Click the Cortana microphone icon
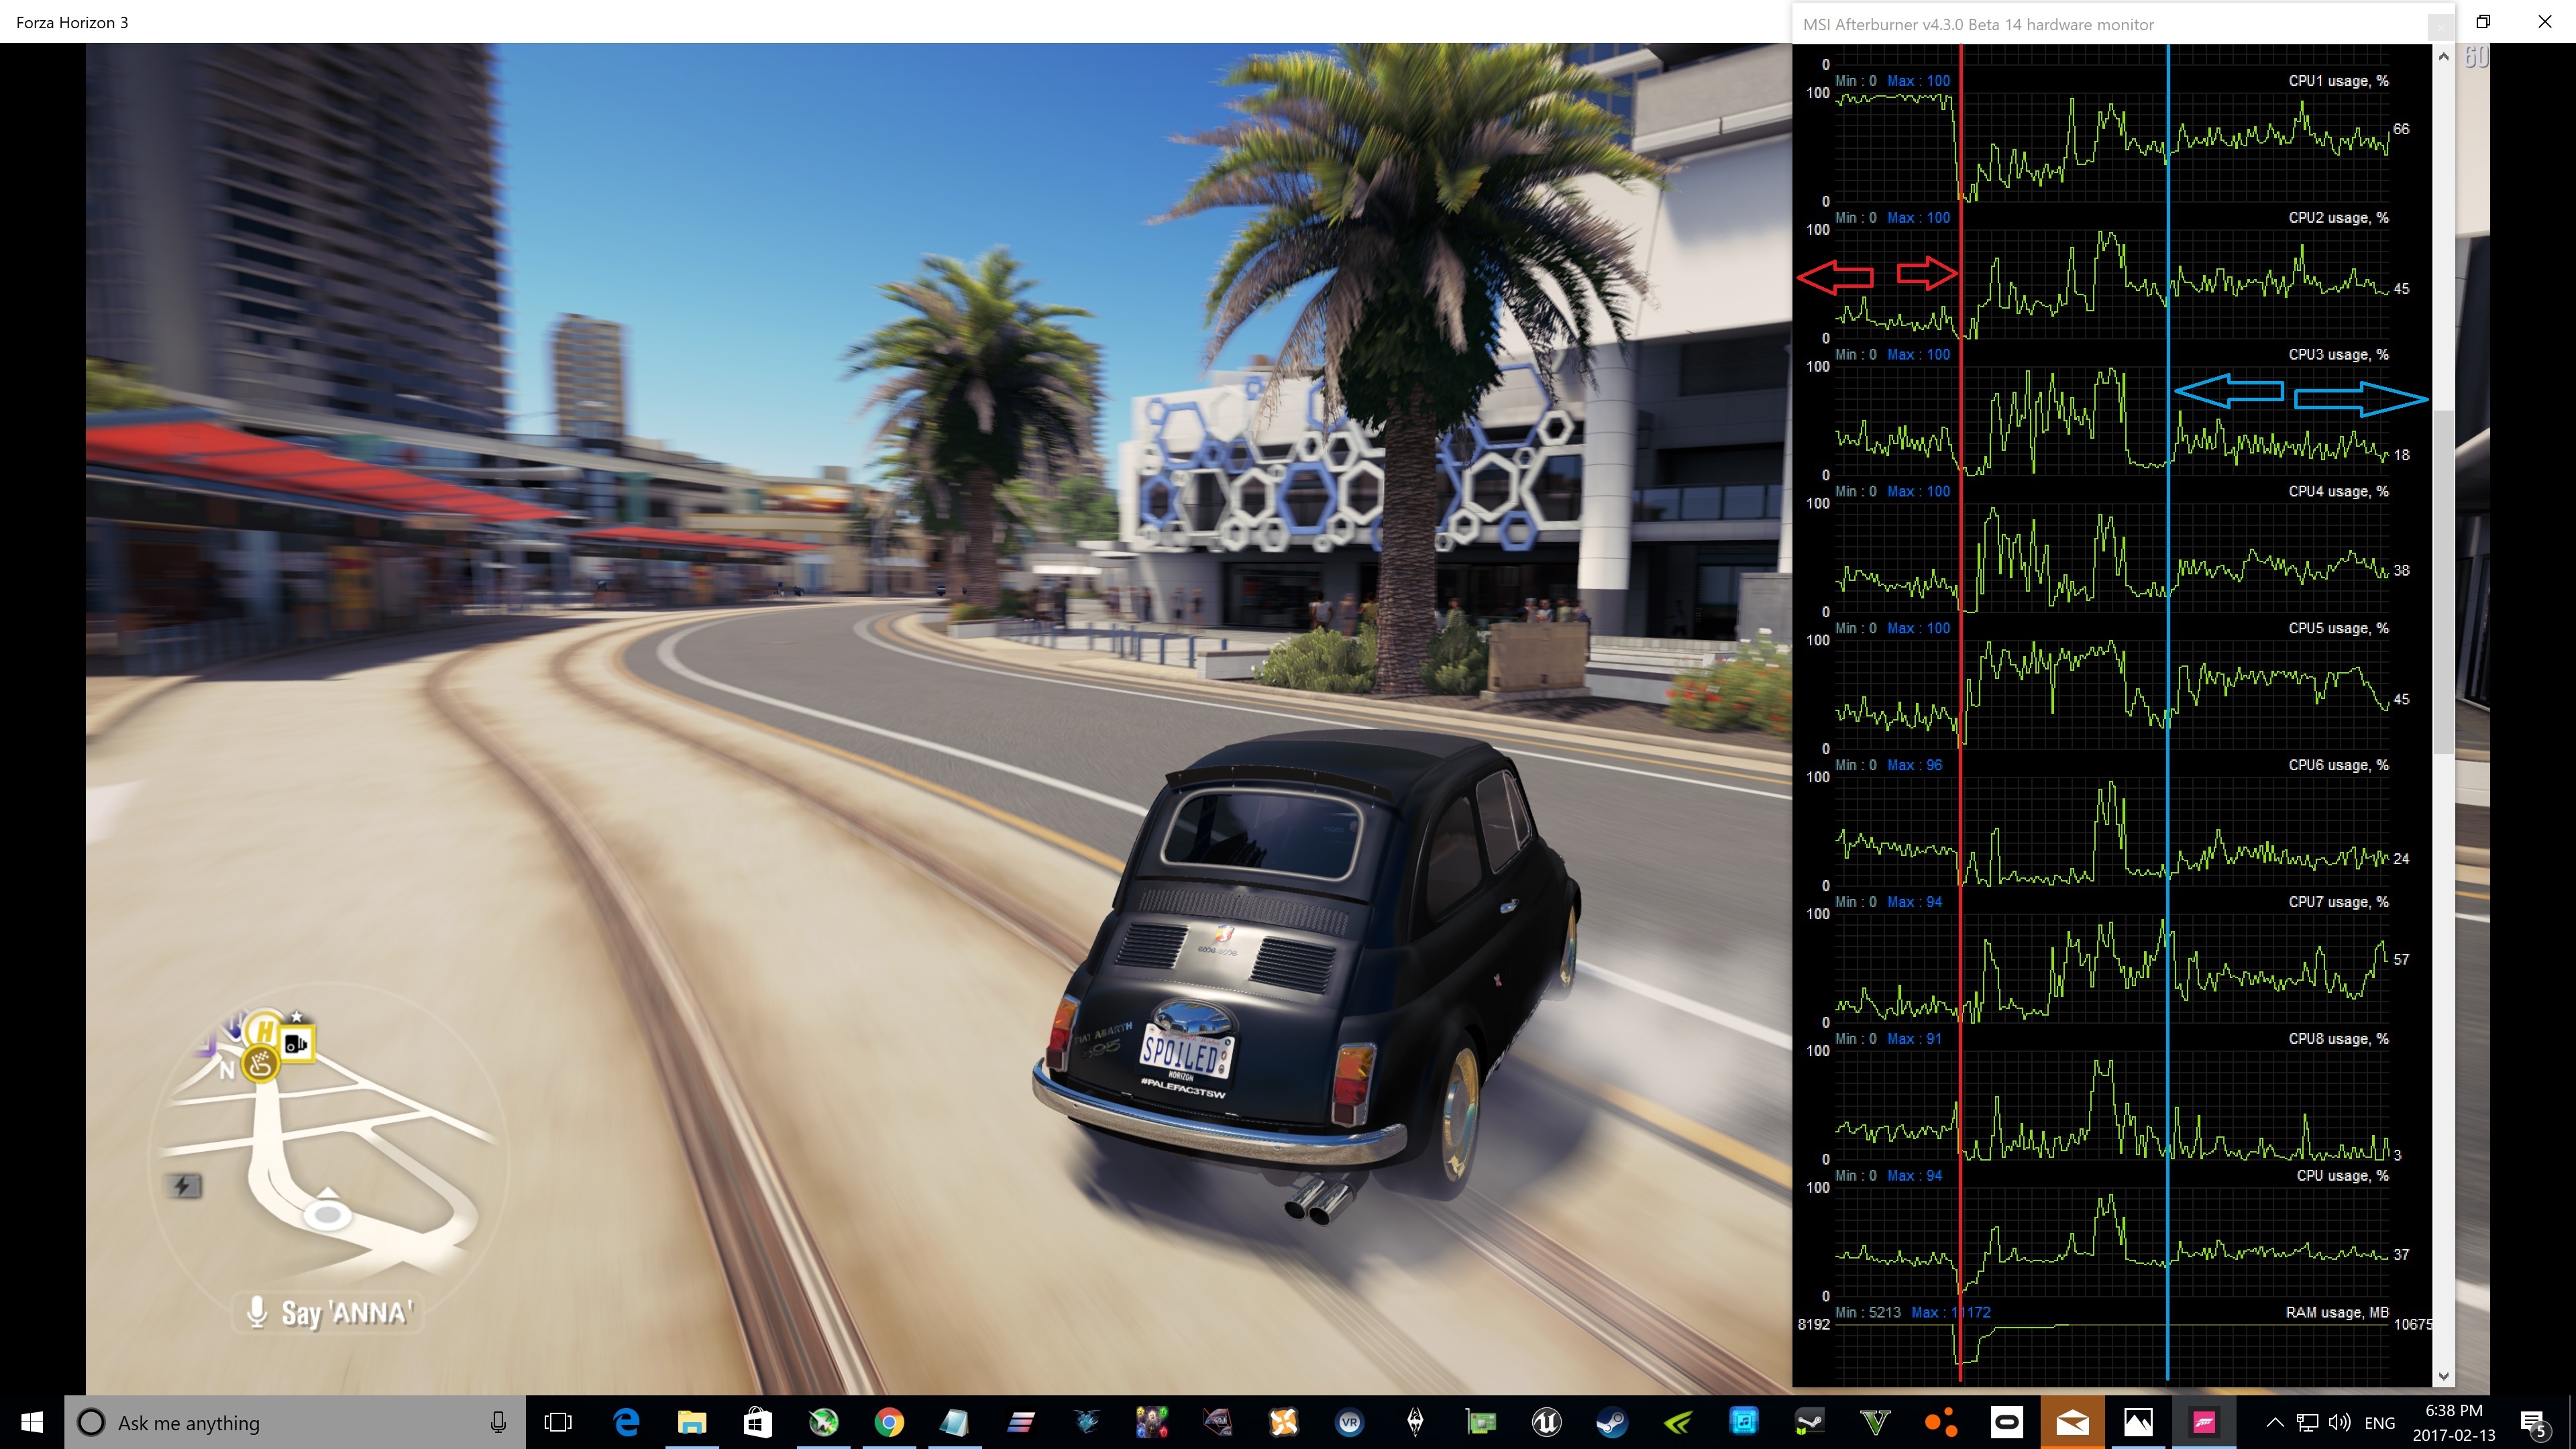This screenshot has height=1449, width=2576. click(498, 1422)
